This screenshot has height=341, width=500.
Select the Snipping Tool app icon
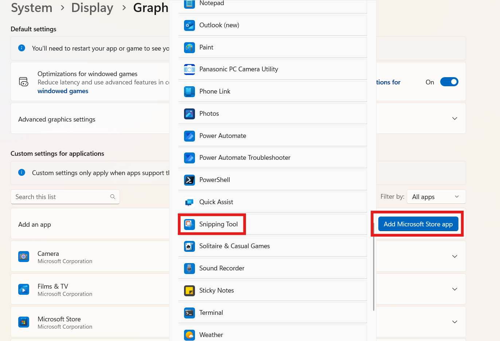190,224
